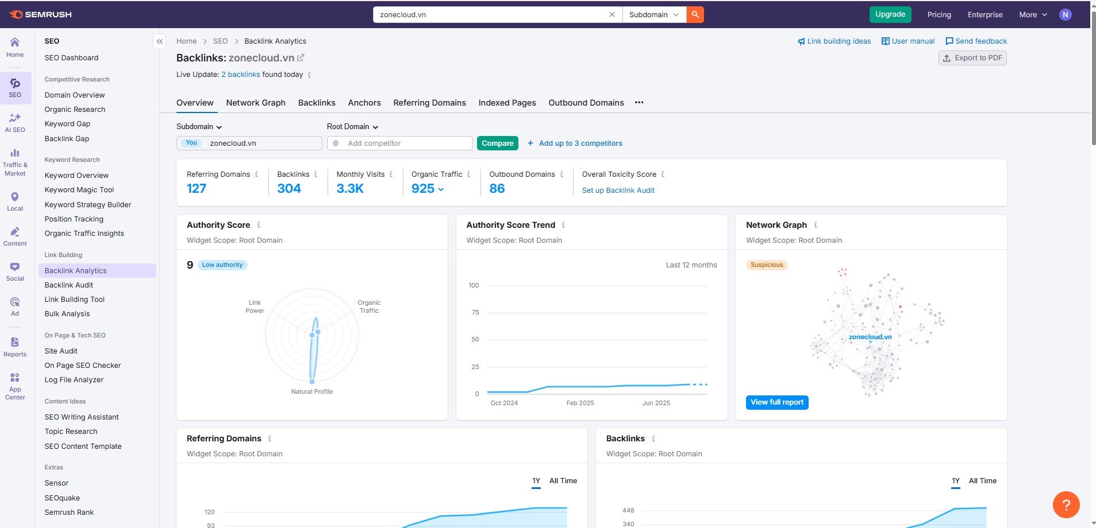Open Ad section in left rail
This screenshot has height=528, width=1096.
point(15,306)
